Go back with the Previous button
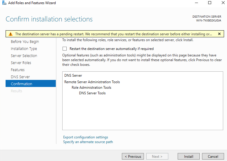Image resolution: width=227 pixels, height=161 pixels. (133, 156)
